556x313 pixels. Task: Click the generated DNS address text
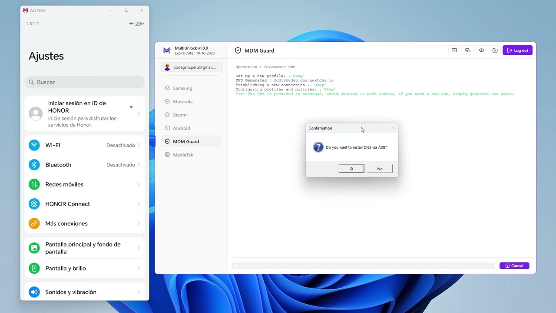coord(304,80)
